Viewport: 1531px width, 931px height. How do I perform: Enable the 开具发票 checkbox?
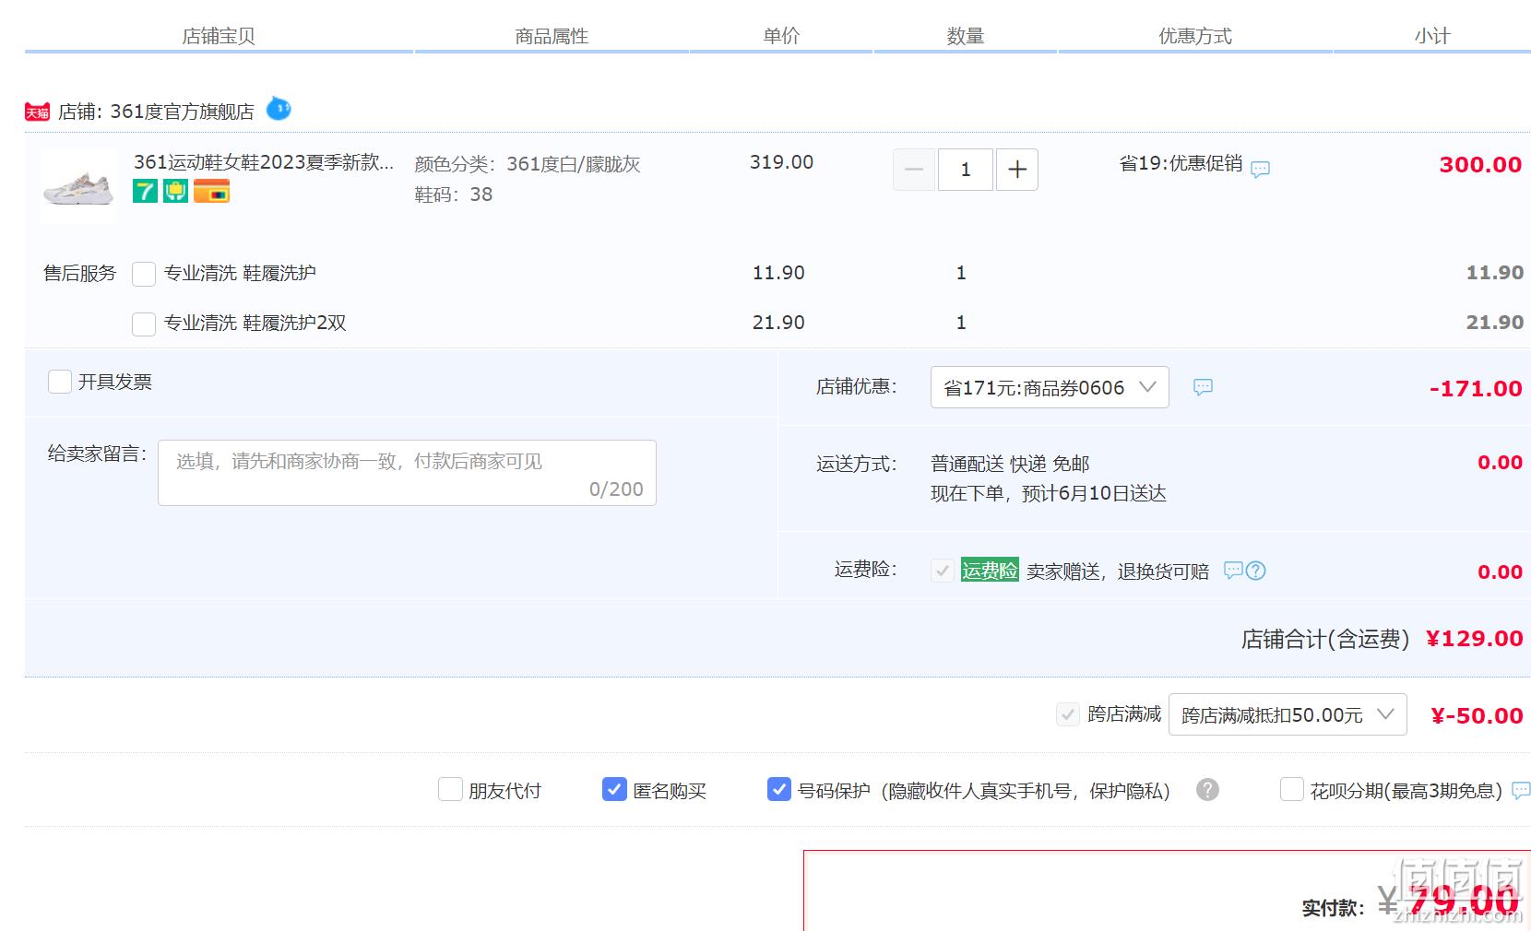[x=60, y=382]
